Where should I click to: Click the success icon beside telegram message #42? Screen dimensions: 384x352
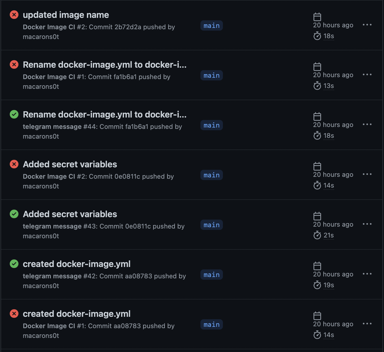(x=14, y=264)
